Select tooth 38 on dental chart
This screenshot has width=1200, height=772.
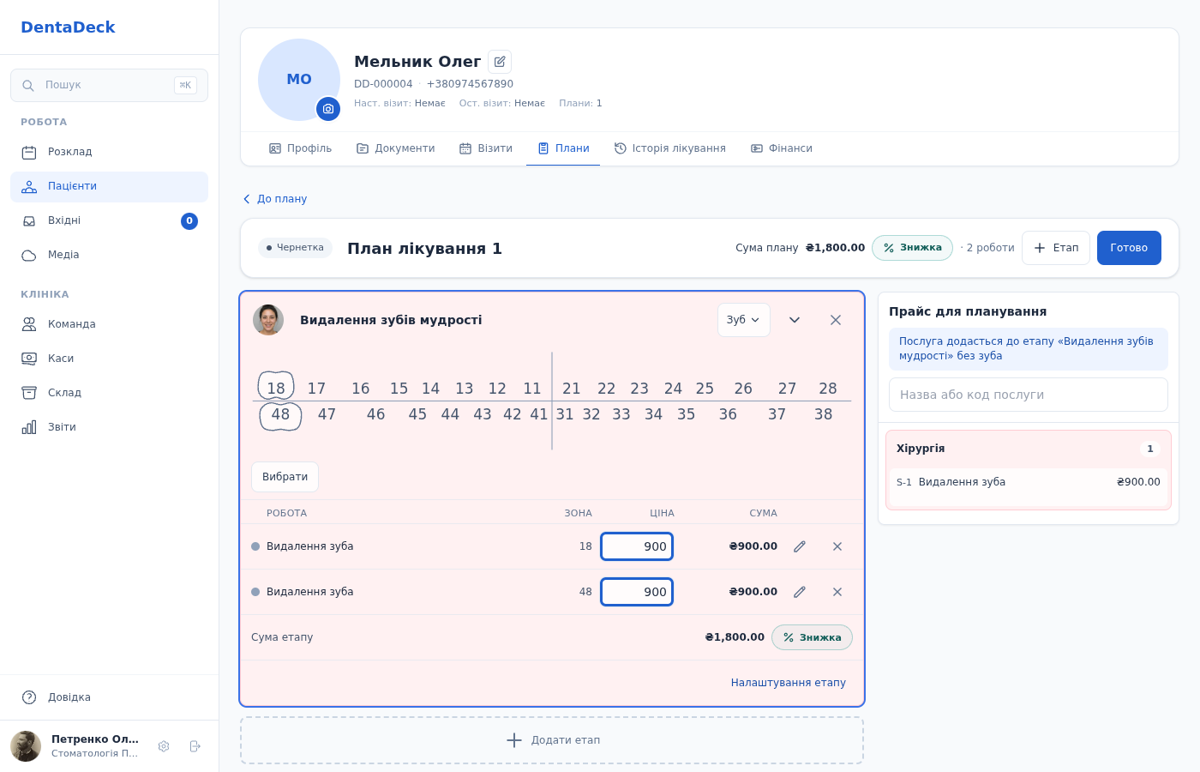(x=824, y=414)
